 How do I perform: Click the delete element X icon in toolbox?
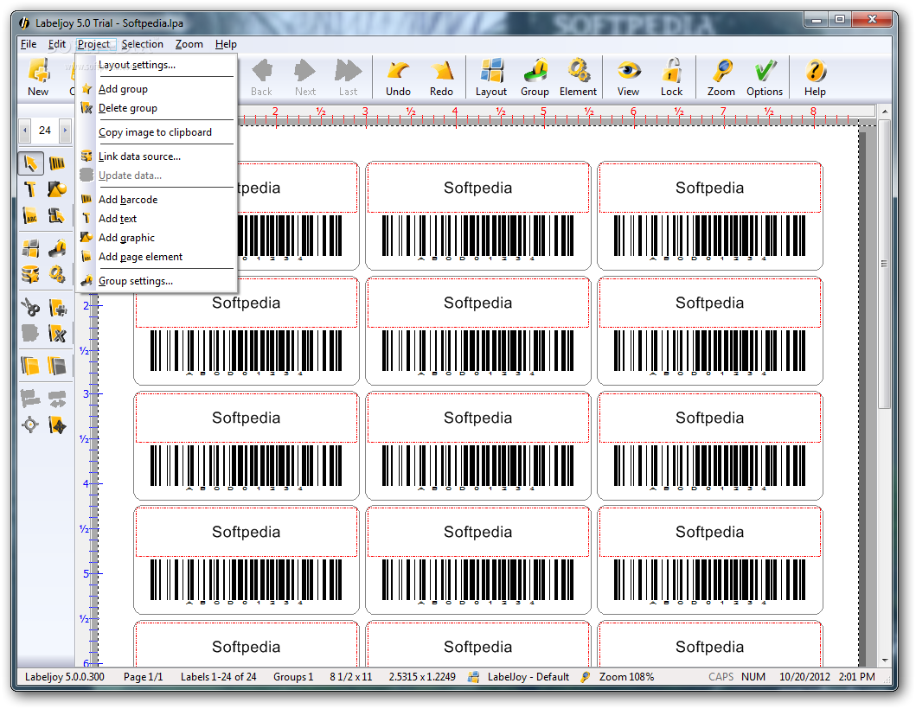tap(57, 334)
